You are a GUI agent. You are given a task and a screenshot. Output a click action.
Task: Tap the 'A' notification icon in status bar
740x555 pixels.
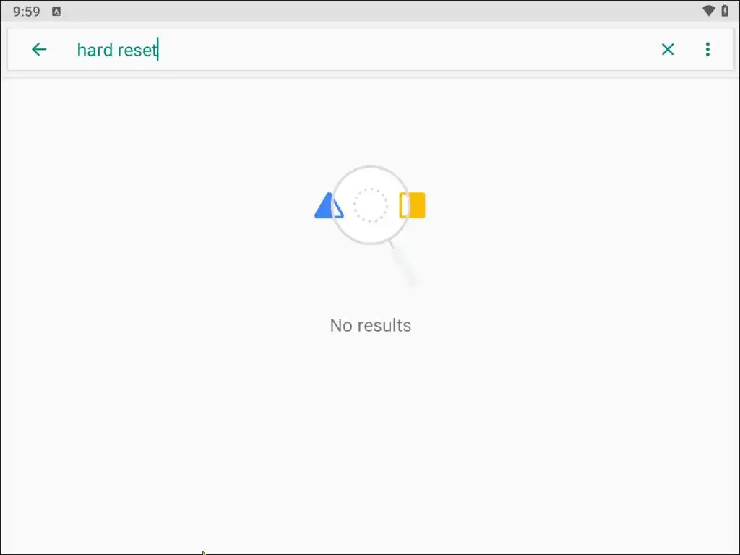click(x=56, y=12)
